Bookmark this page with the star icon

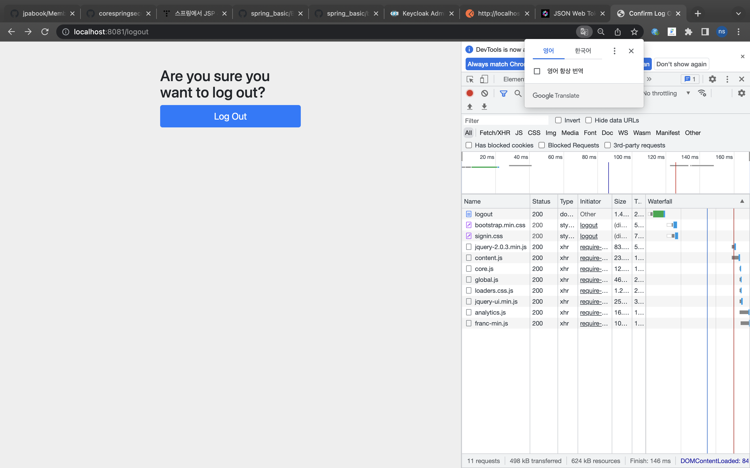click(634, 31)
